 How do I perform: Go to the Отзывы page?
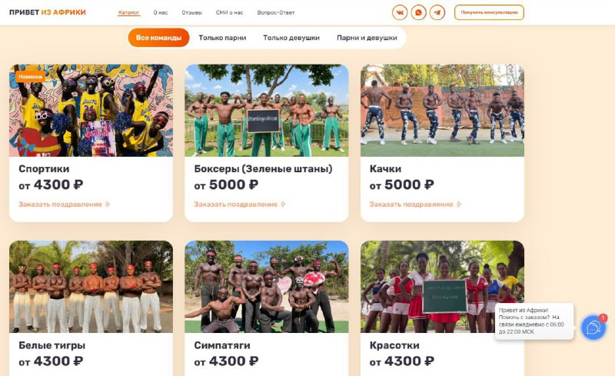[191, 12]
